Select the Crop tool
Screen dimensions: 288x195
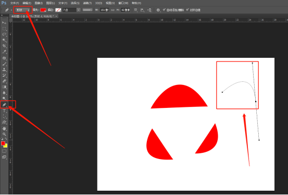coord(4,46)
